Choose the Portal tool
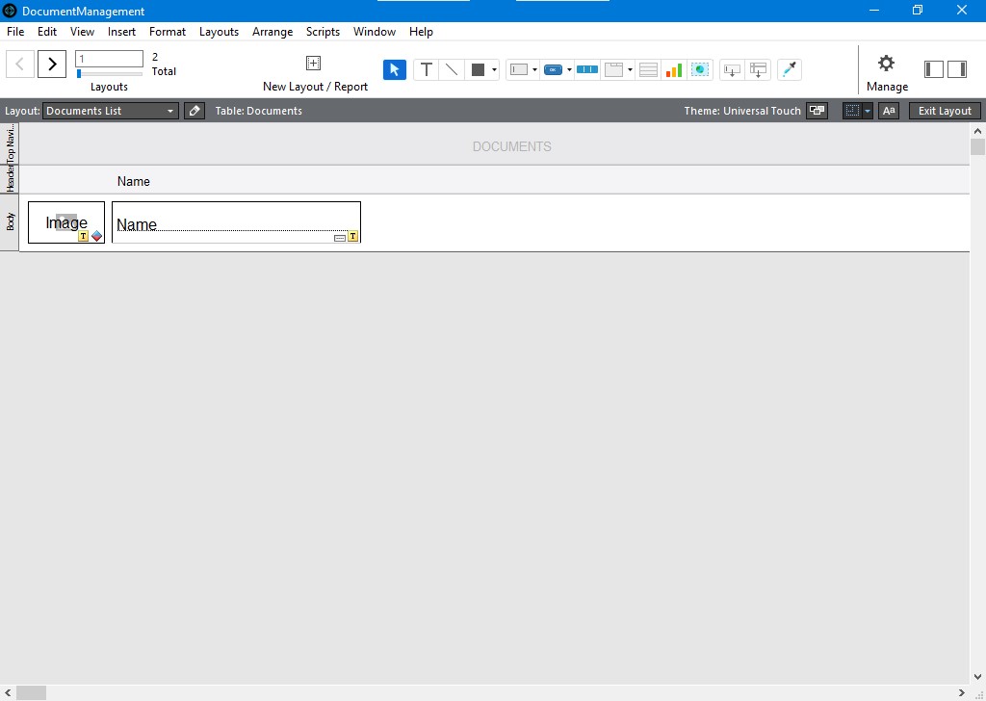Viewport: 986px width, 701px height. tap(649, 69)
